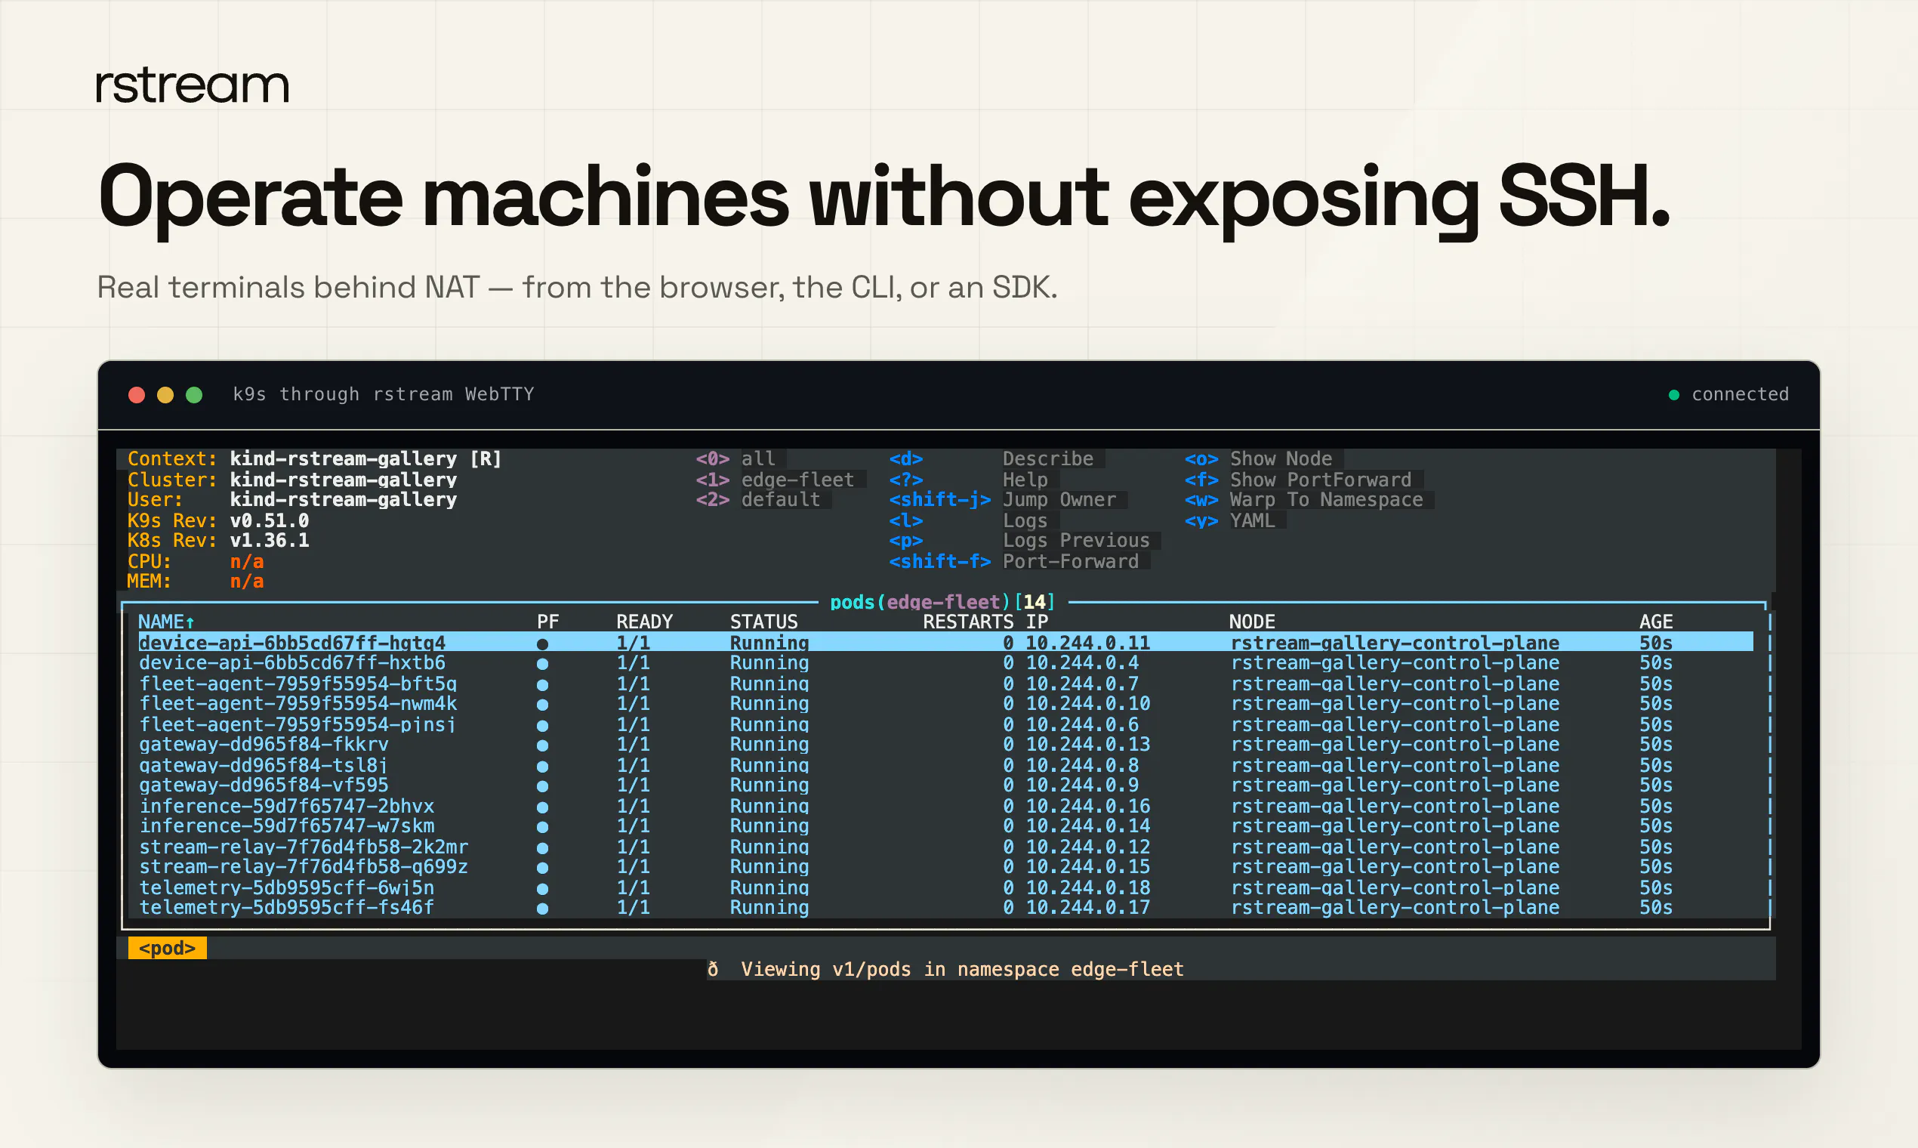Click the PF dot for stream-relay-7f76d4fb58-2k2mr
Image resolution: width=1918 pixels, height=1148 pixels.
543,848
